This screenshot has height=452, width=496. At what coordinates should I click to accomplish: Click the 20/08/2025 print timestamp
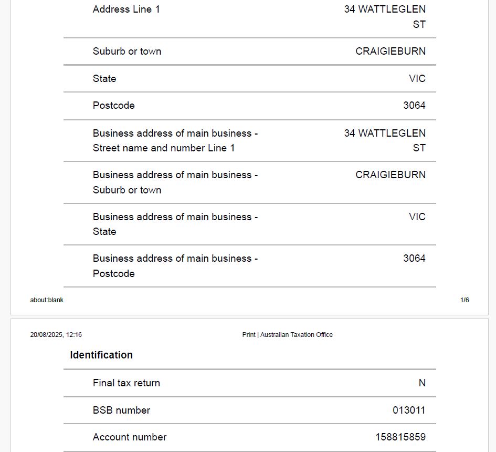(x=56, y=335)
